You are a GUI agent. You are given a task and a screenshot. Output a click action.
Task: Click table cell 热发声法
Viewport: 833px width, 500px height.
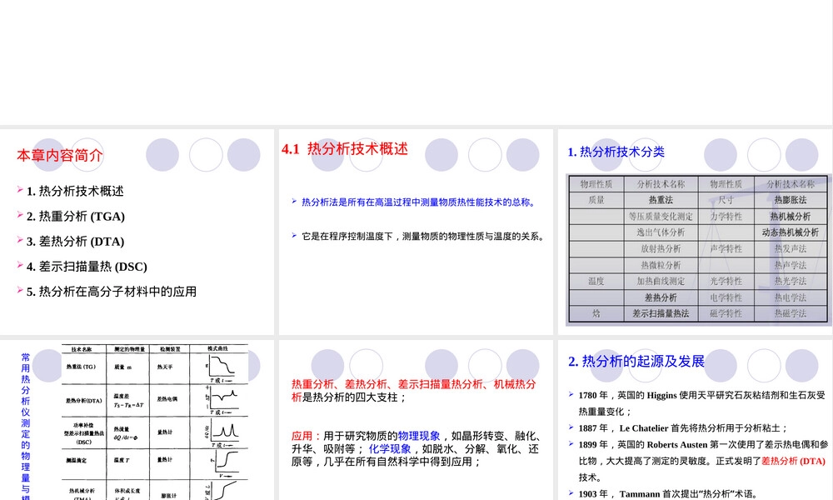pos(791,248)
